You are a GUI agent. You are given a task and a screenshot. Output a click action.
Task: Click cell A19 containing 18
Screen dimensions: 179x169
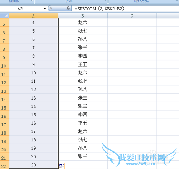point(34,140)
